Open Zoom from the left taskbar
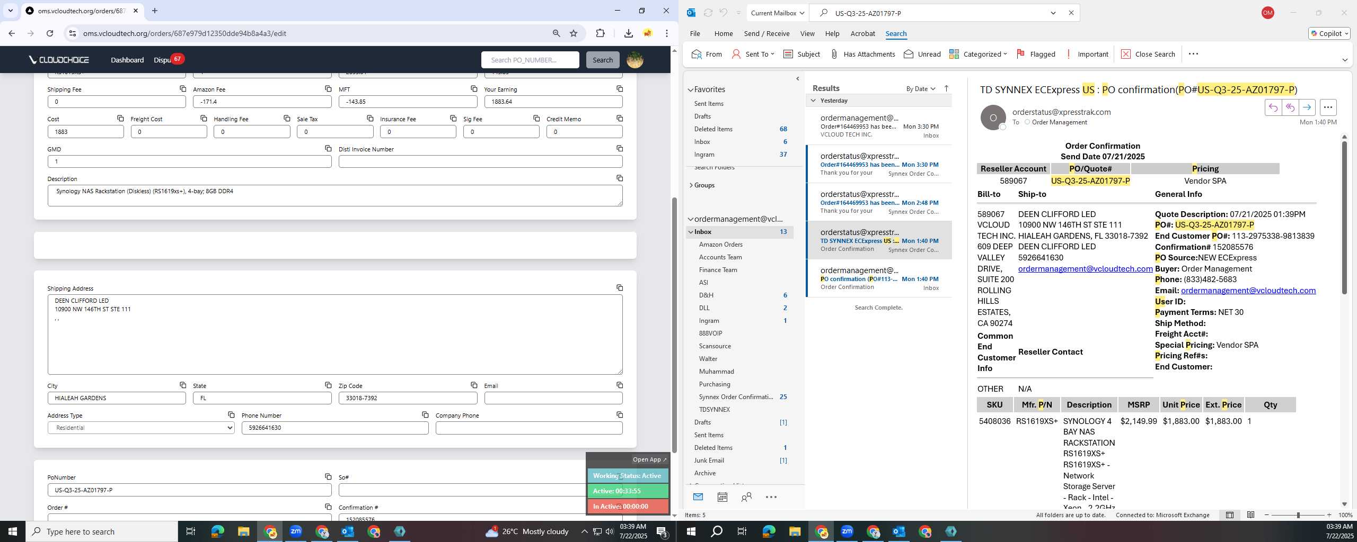 pos(295,531)
